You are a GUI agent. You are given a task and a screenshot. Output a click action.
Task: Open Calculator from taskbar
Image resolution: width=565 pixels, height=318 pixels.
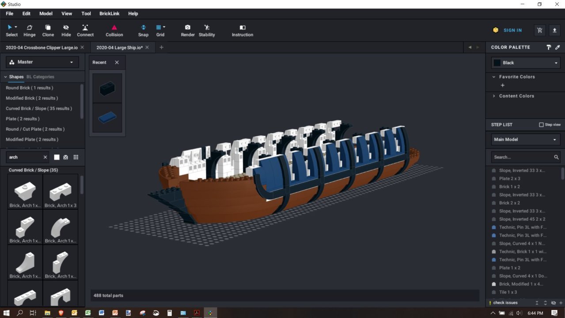click(169, 313)
